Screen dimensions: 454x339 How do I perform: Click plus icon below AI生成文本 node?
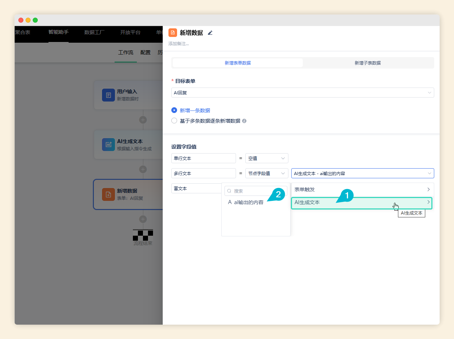point(143,169)
